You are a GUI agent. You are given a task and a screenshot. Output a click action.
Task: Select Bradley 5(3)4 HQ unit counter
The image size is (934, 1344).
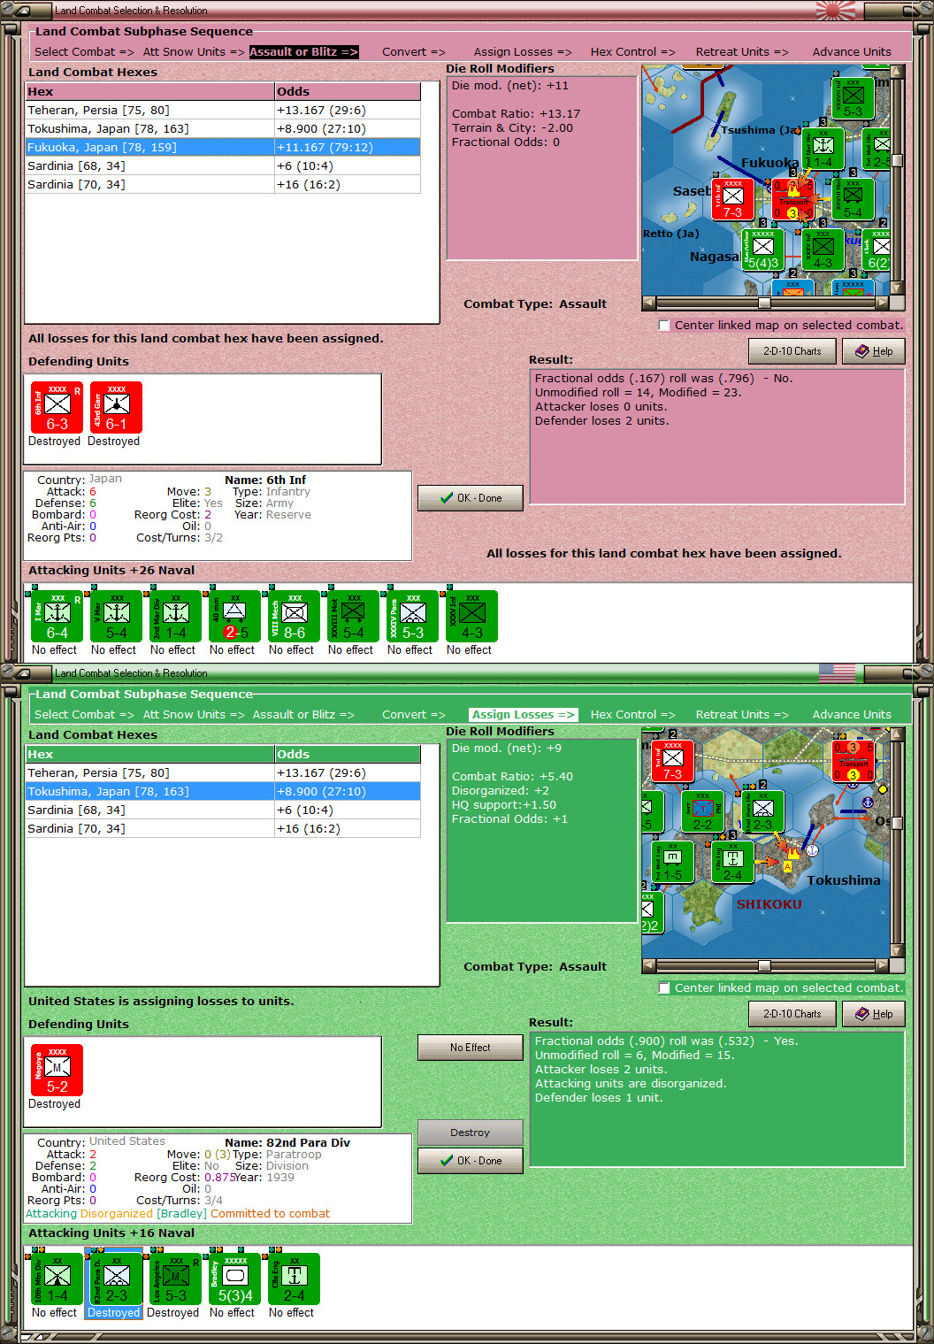pos(234,1279)
